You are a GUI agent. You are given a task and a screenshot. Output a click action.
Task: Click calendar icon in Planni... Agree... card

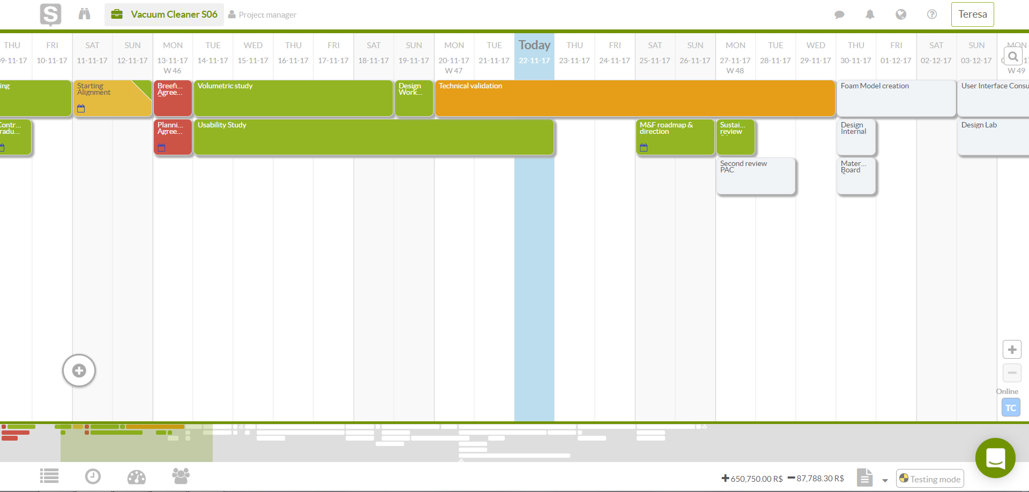[161, 148]
